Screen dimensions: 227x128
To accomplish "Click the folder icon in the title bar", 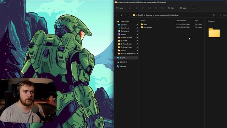I will (x=116, y=2).
